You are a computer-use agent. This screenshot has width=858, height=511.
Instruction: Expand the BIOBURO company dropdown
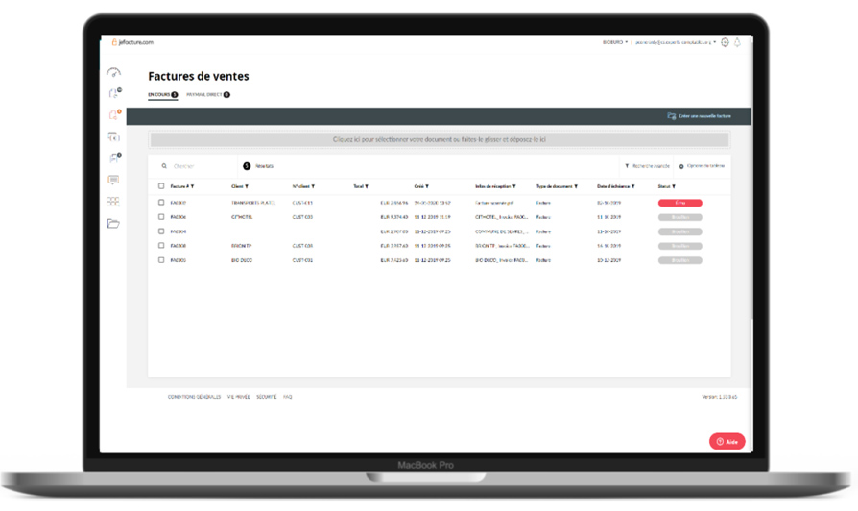tap(615, 42)
